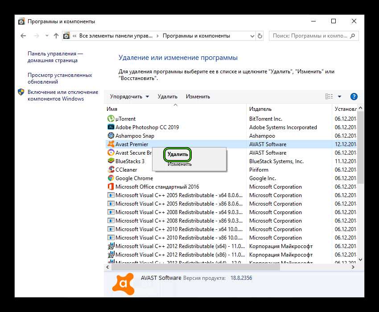Click the CCleaner icon
The image size is (379, 312).
pos(111,169)
